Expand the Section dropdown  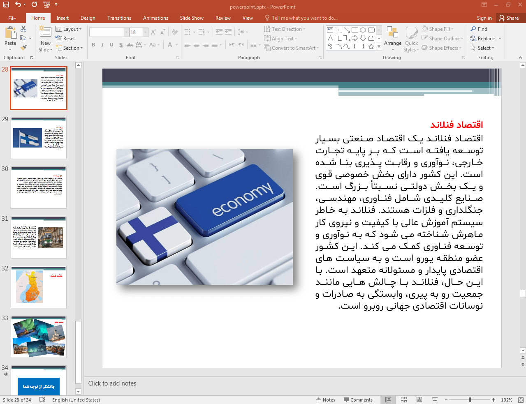pyautogui.click(x=70, y=48)
